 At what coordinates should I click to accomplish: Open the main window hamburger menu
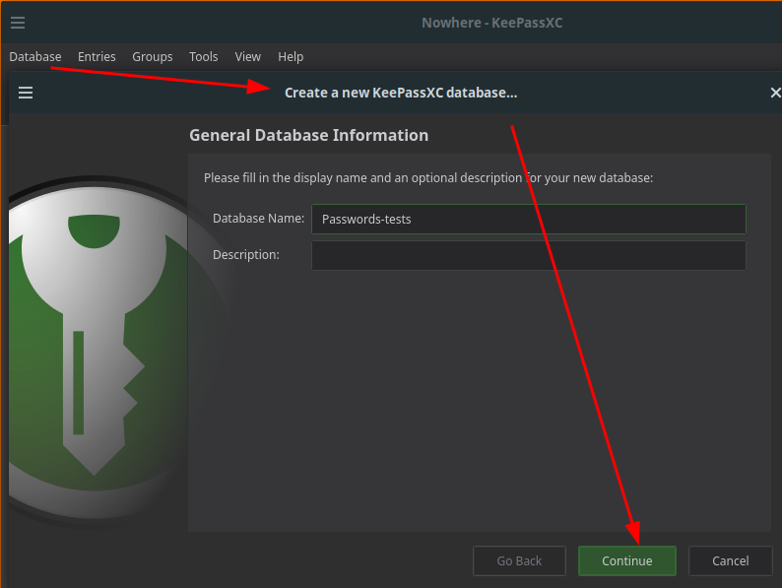coord(18,23)
